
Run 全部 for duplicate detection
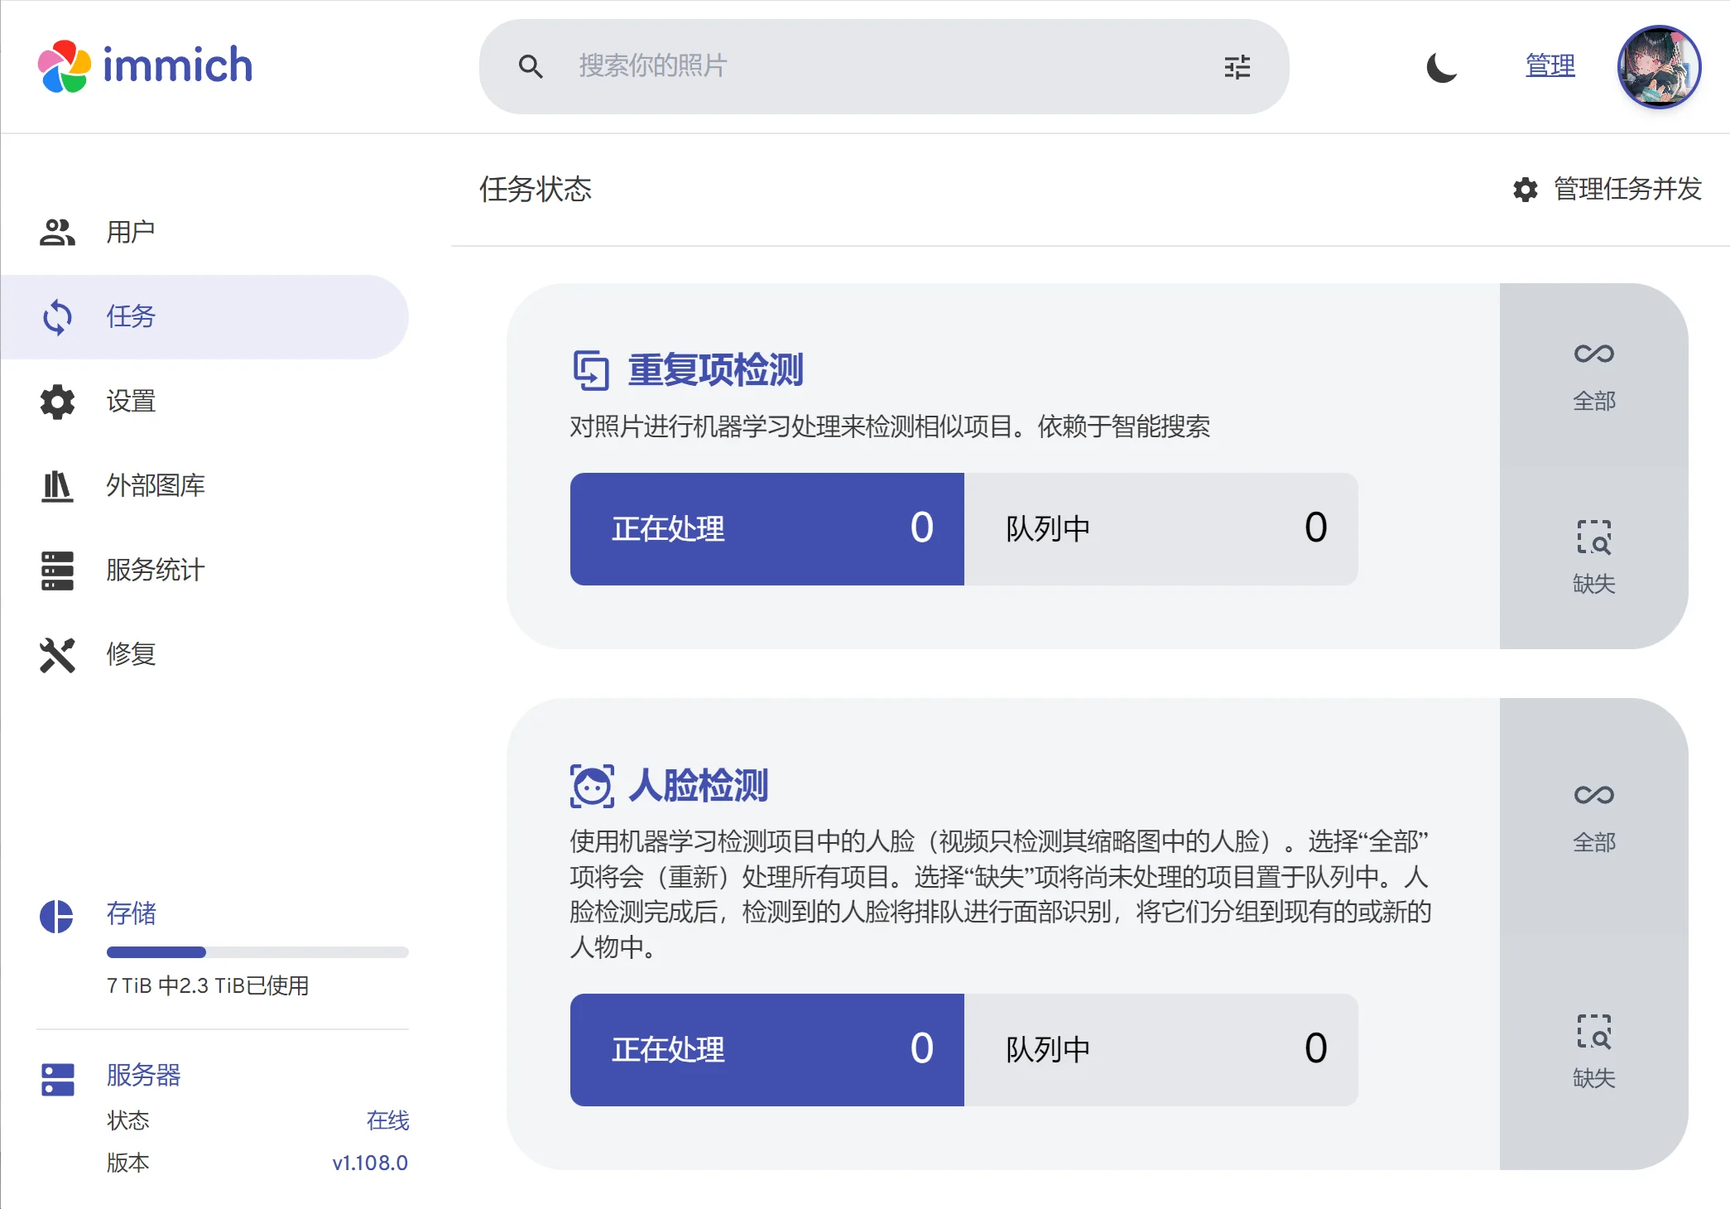(x=1593, y=375)
